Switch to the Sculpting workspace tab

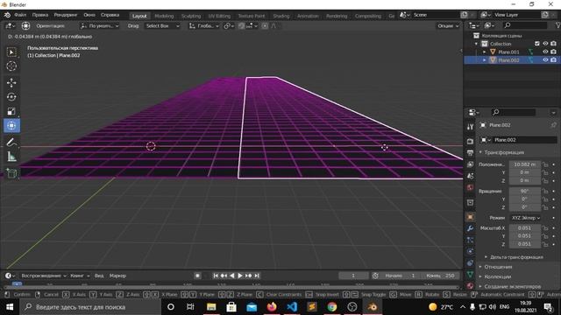191,16
